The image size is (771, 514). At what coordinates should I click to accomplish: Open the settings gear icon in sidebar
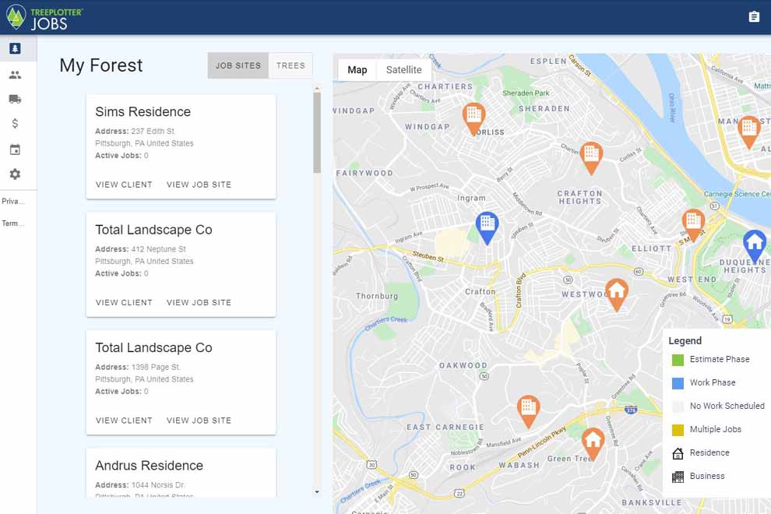[16, 174]
